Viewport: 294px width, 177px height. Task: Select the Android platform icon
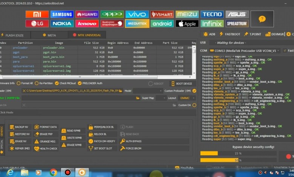pyautogui.click(x=162, y=24)
